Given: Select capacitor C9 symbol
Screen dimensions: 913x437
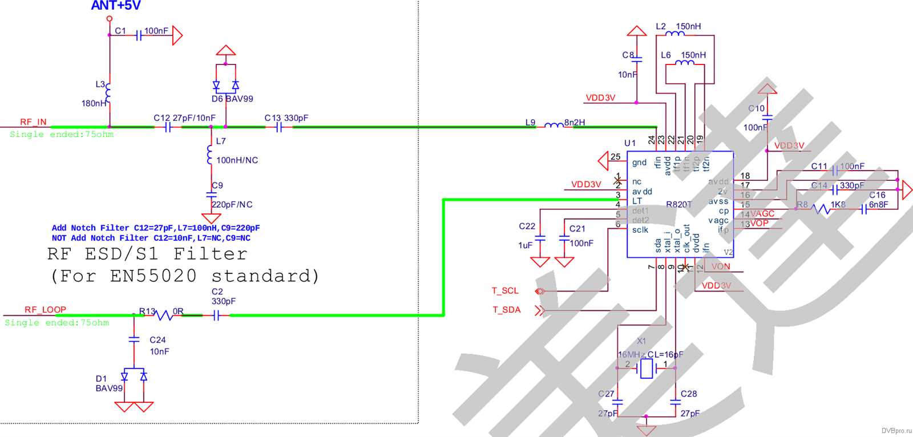Looking at the screenshot, I should [x=212, y=195].
